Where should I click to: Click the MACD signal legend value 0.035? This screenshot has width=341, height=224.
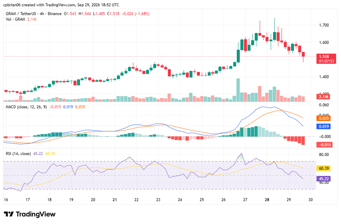80,107
